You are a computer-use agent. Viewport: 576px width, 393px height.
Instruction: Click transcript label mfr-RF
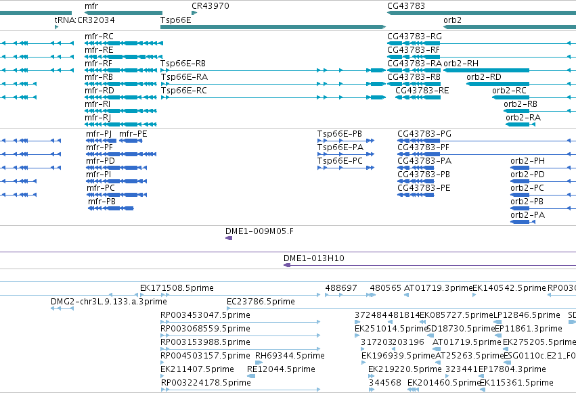[x=98, y=64]
